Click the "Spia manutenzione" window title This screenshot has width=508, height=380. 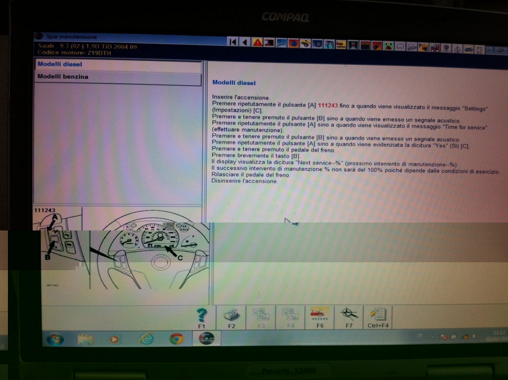pyautogui.click(x=71, y=37)
